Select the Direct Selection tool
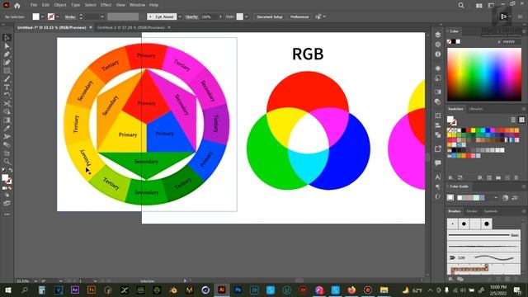Image resolution: width=528 pixels, height=297 pixels. click(x=7, y=46)
